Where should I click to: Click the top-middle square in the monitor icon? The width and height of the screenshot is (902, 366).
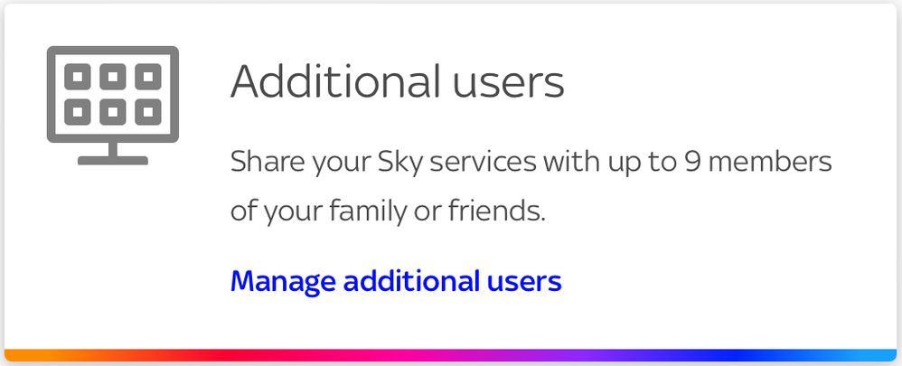coord(112,76)
